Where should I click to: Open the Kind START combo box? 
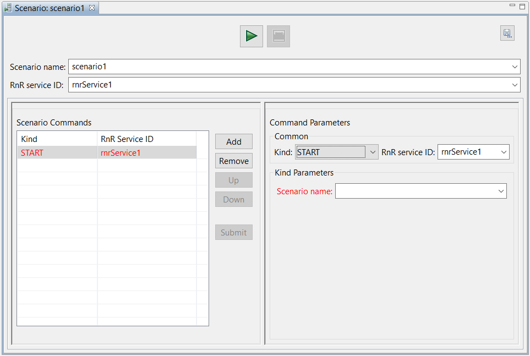click(337, 152)
